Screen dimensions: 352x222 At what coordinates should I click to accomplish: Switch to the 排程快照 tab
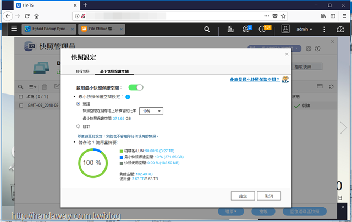click(x=83, y=71)
